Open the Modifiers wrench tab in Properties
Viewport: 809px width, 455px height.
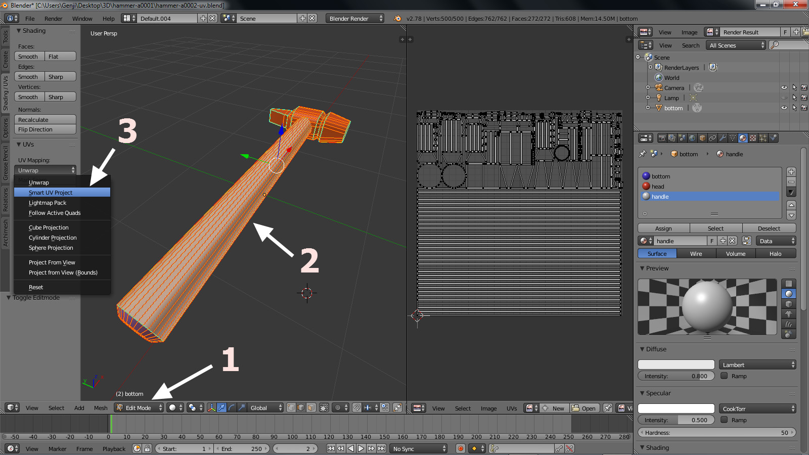coord(723,138)
